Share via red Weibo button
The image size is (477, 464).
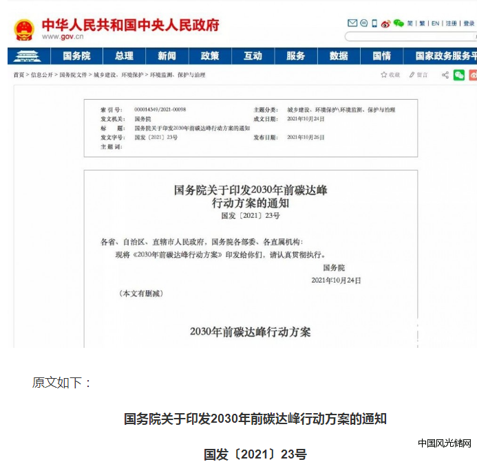[473, 75]
